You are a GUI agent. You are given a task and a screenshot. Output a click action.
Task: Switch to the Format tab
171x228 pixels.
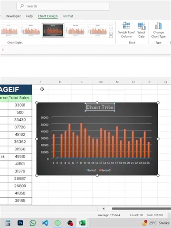(x=68, y=16)
